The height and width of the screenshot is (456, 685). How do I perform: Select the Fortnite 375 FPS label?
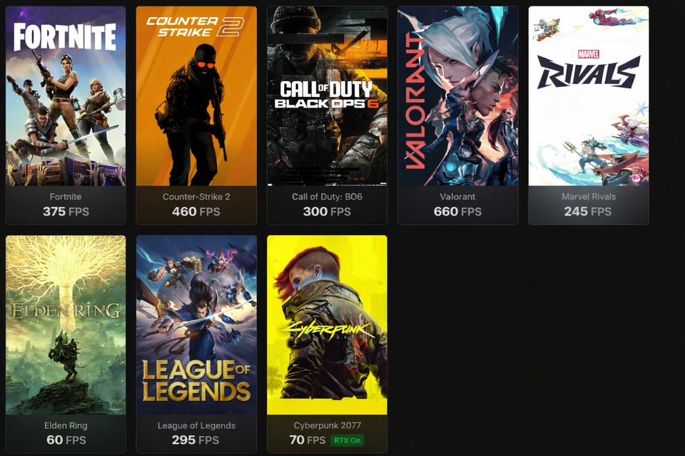[x=66, y=212]
